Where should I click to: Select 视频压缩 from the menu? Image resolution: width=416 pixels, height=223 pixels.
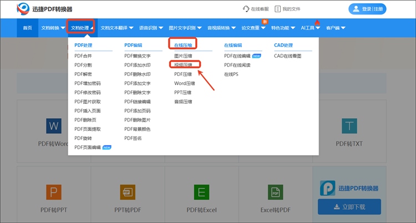tap(183, 65)
